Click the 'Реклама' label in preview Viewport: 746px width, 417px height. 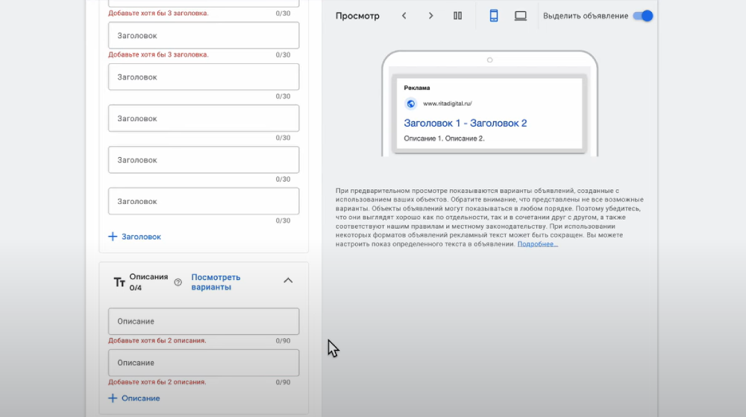coord(417,88)
